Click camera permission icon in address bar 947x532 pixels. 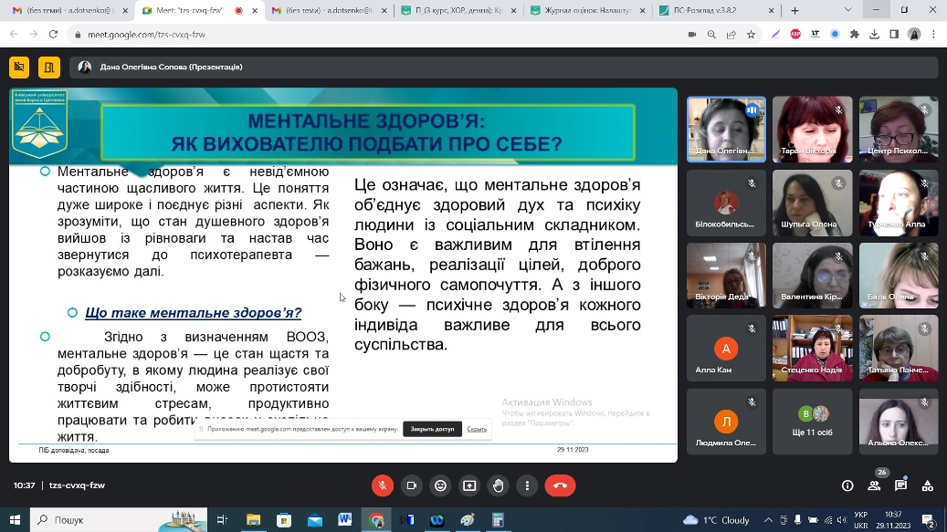[x=692, y=35]
